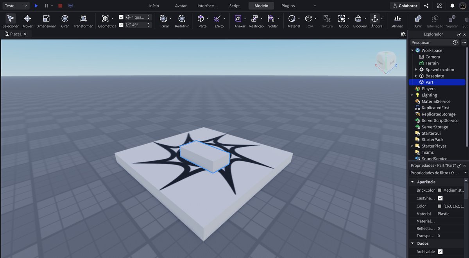469x258 pixels.
Task: Toggle the 45° rotation snap checkbox
Action: coord(121,25)
